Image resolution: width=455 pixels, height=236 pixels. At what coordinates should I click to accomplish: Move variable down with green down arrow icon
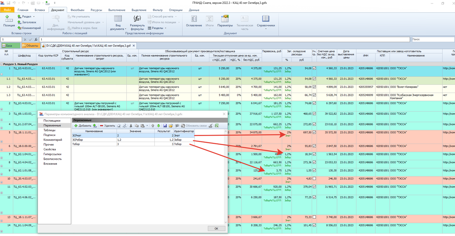(x=158, y=125)
